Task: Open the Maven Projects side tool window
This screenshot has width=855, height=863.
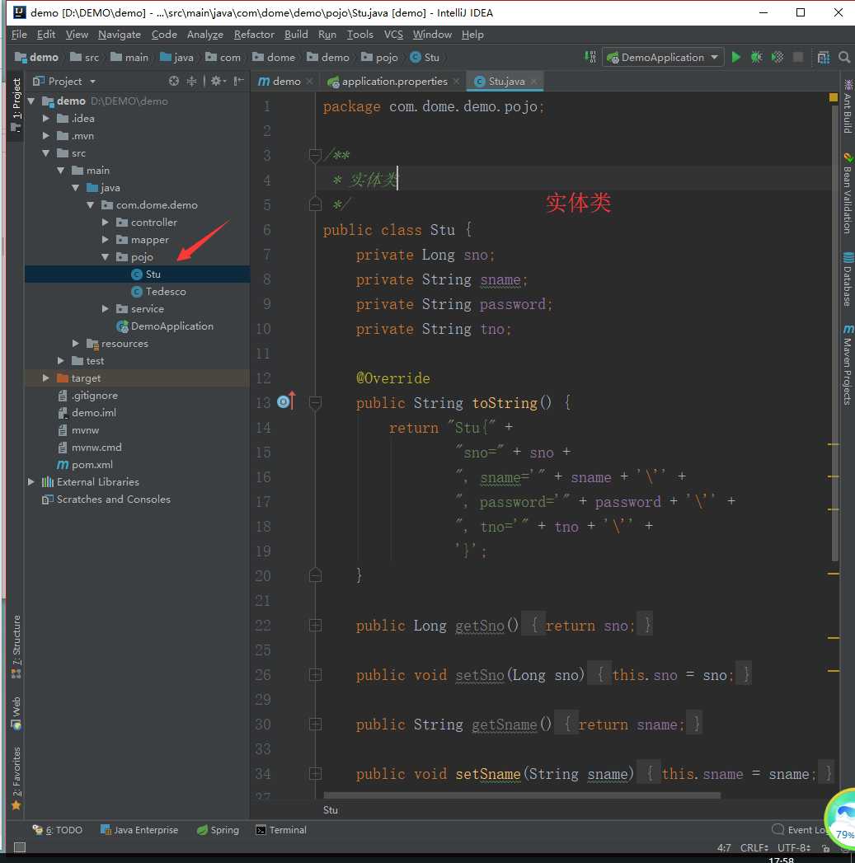Action: [x=848, y=364]
